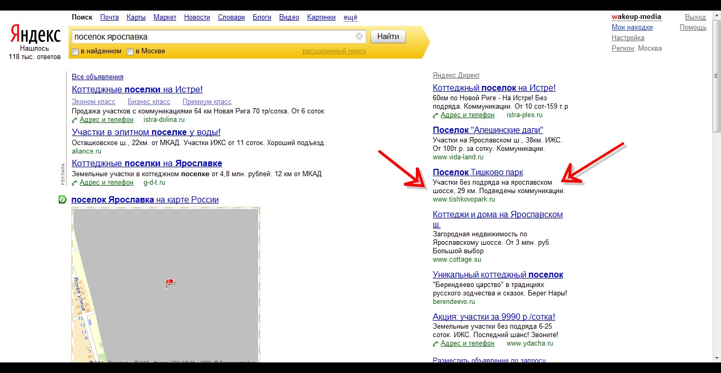Screen dimensions: 721x373
Task: Open the Помощь help link
Action: click(693, 27)
